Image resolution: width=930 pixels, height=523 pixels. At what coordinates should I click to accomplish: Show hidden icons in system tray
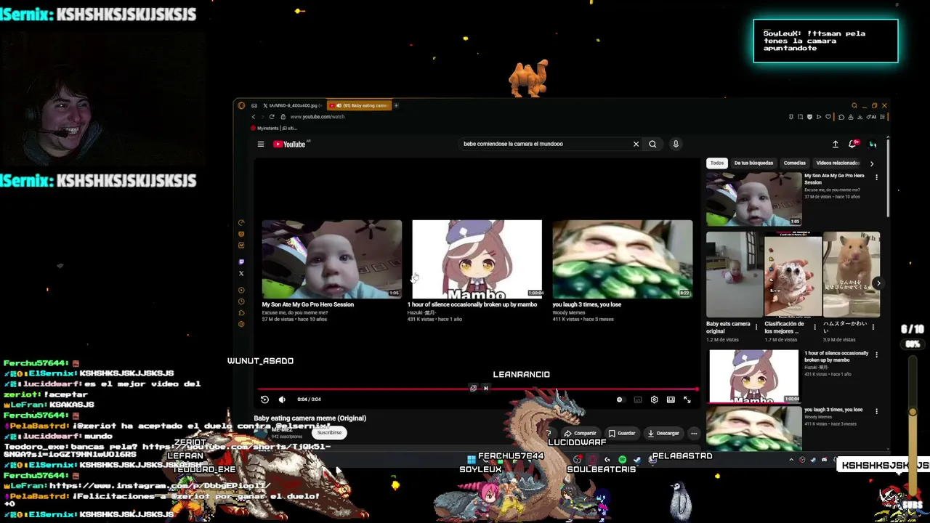click(791, 459)
